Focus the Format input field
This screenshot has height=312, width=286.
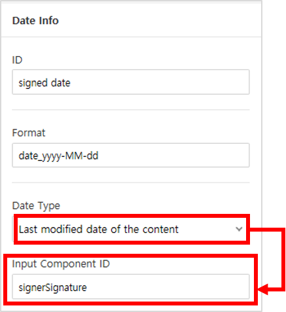(131, 155)
